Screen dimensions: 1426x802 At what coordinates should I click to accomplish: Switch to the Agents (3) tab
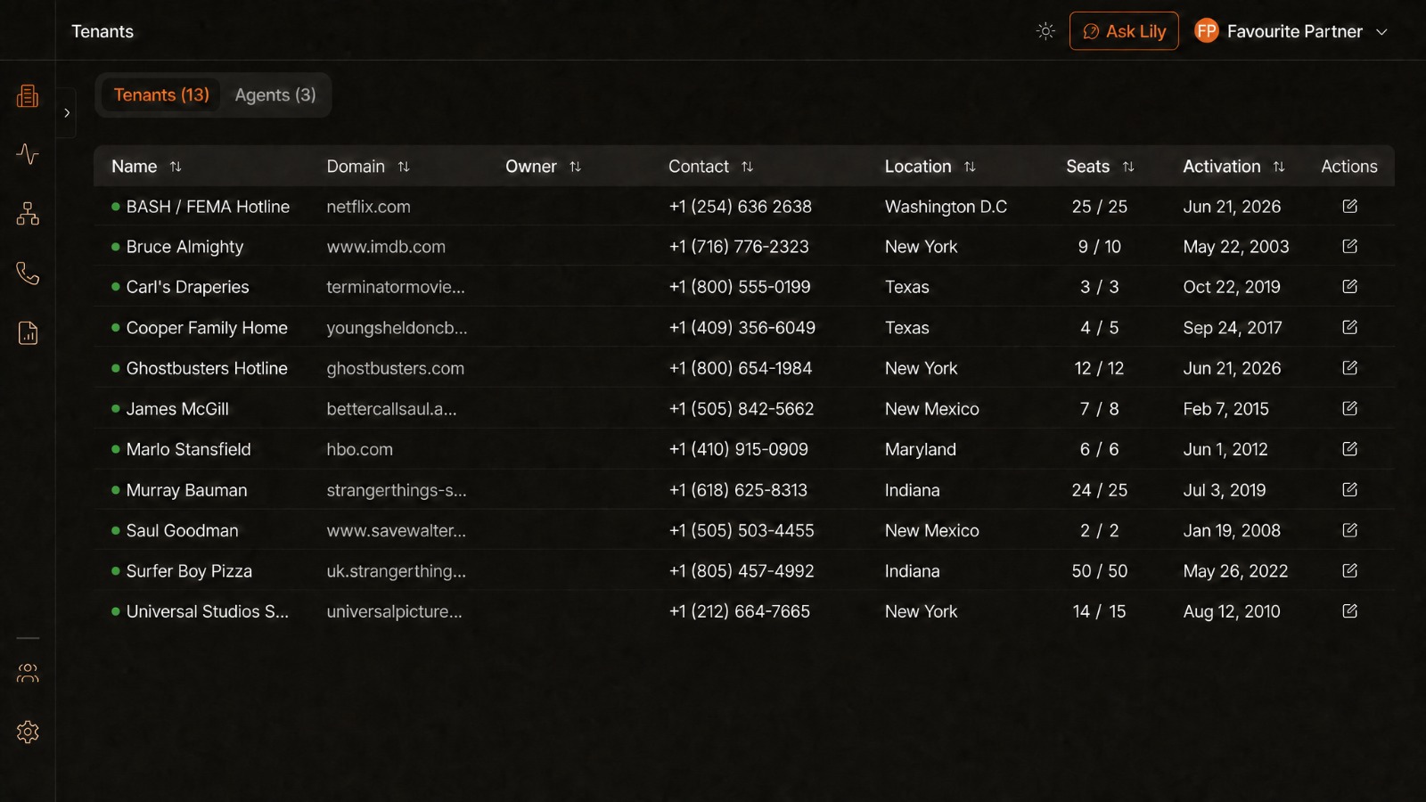[x=275, y=94]
